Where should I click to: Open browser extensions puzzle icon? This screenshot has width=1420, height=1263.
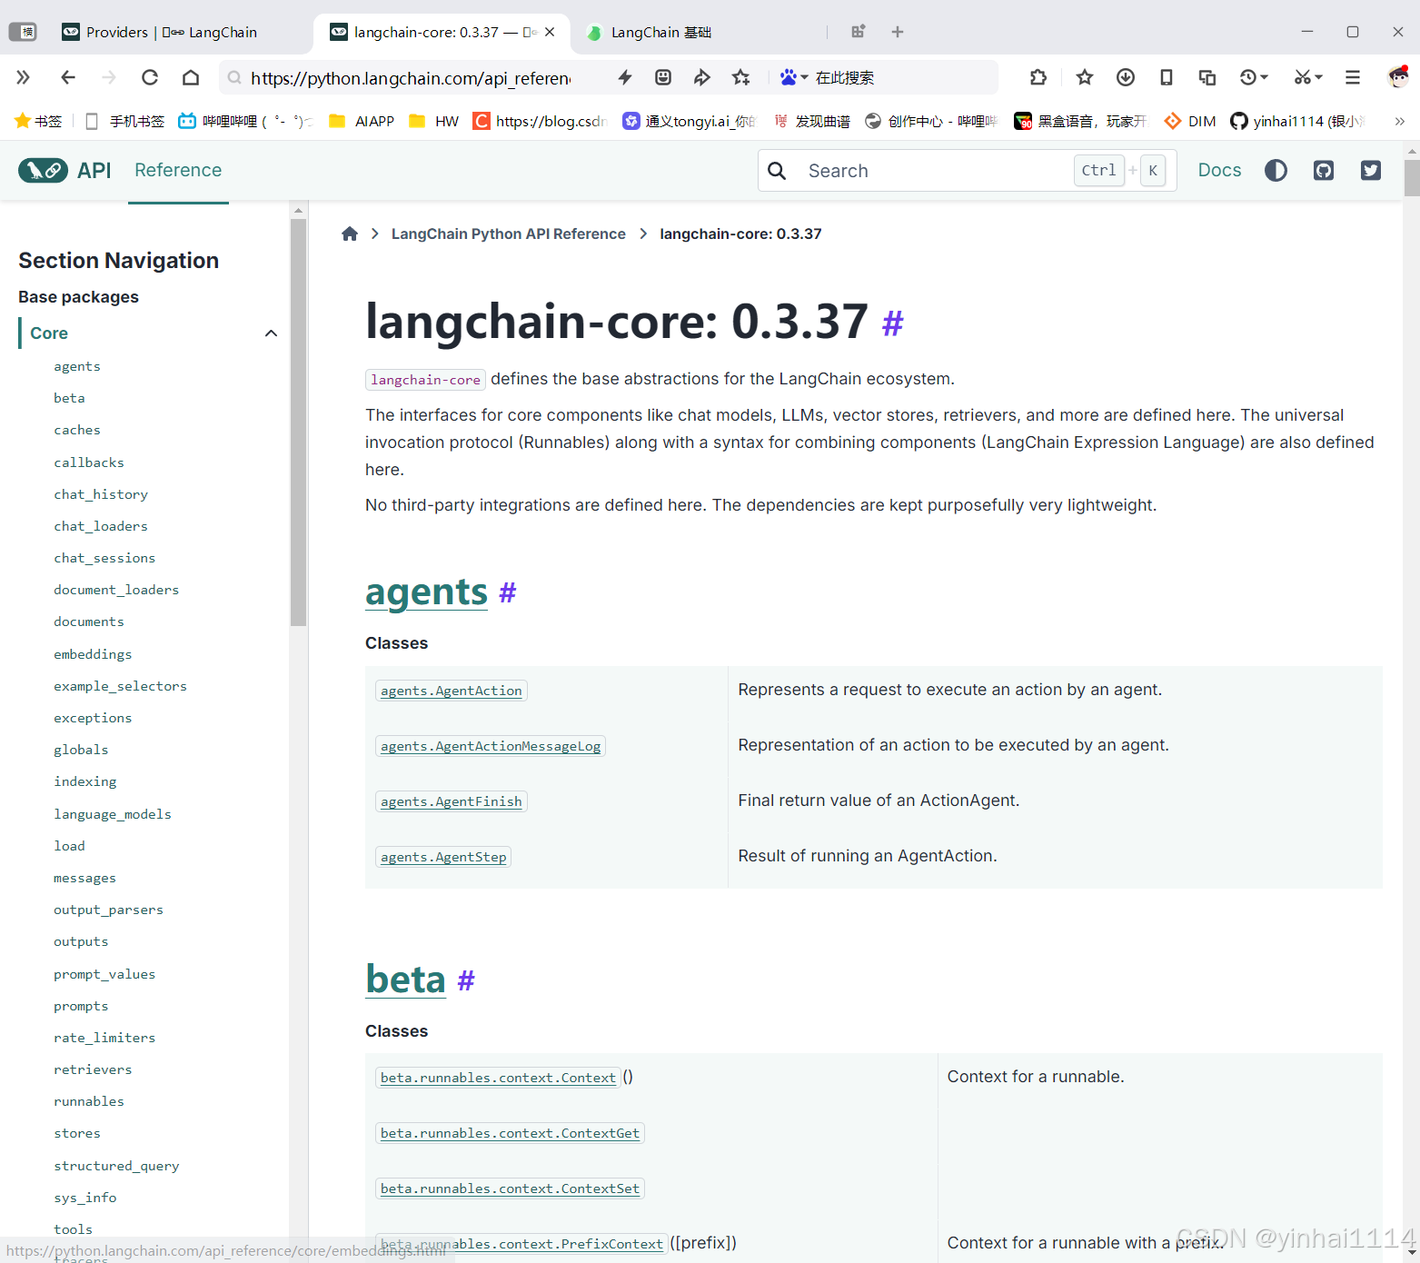(1038, 77)
